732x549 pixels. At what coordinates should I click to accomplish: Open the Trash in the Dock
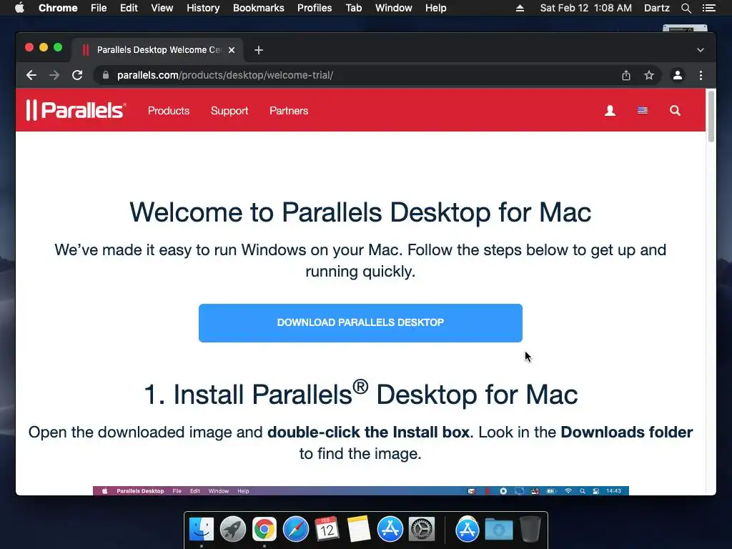(530, 530)
